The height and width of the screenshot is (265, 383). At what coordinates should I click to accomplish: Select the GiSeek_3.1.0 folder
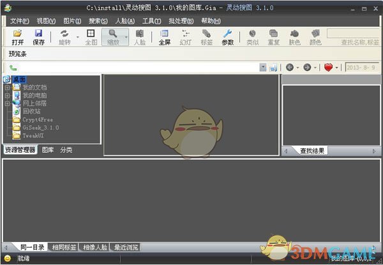click(x=41, y=128)
